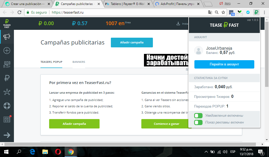Screen dimensions: 269x157
Task: Click the translate page icon in address bar
Action: pyautogui.click(x=210, y=12)
